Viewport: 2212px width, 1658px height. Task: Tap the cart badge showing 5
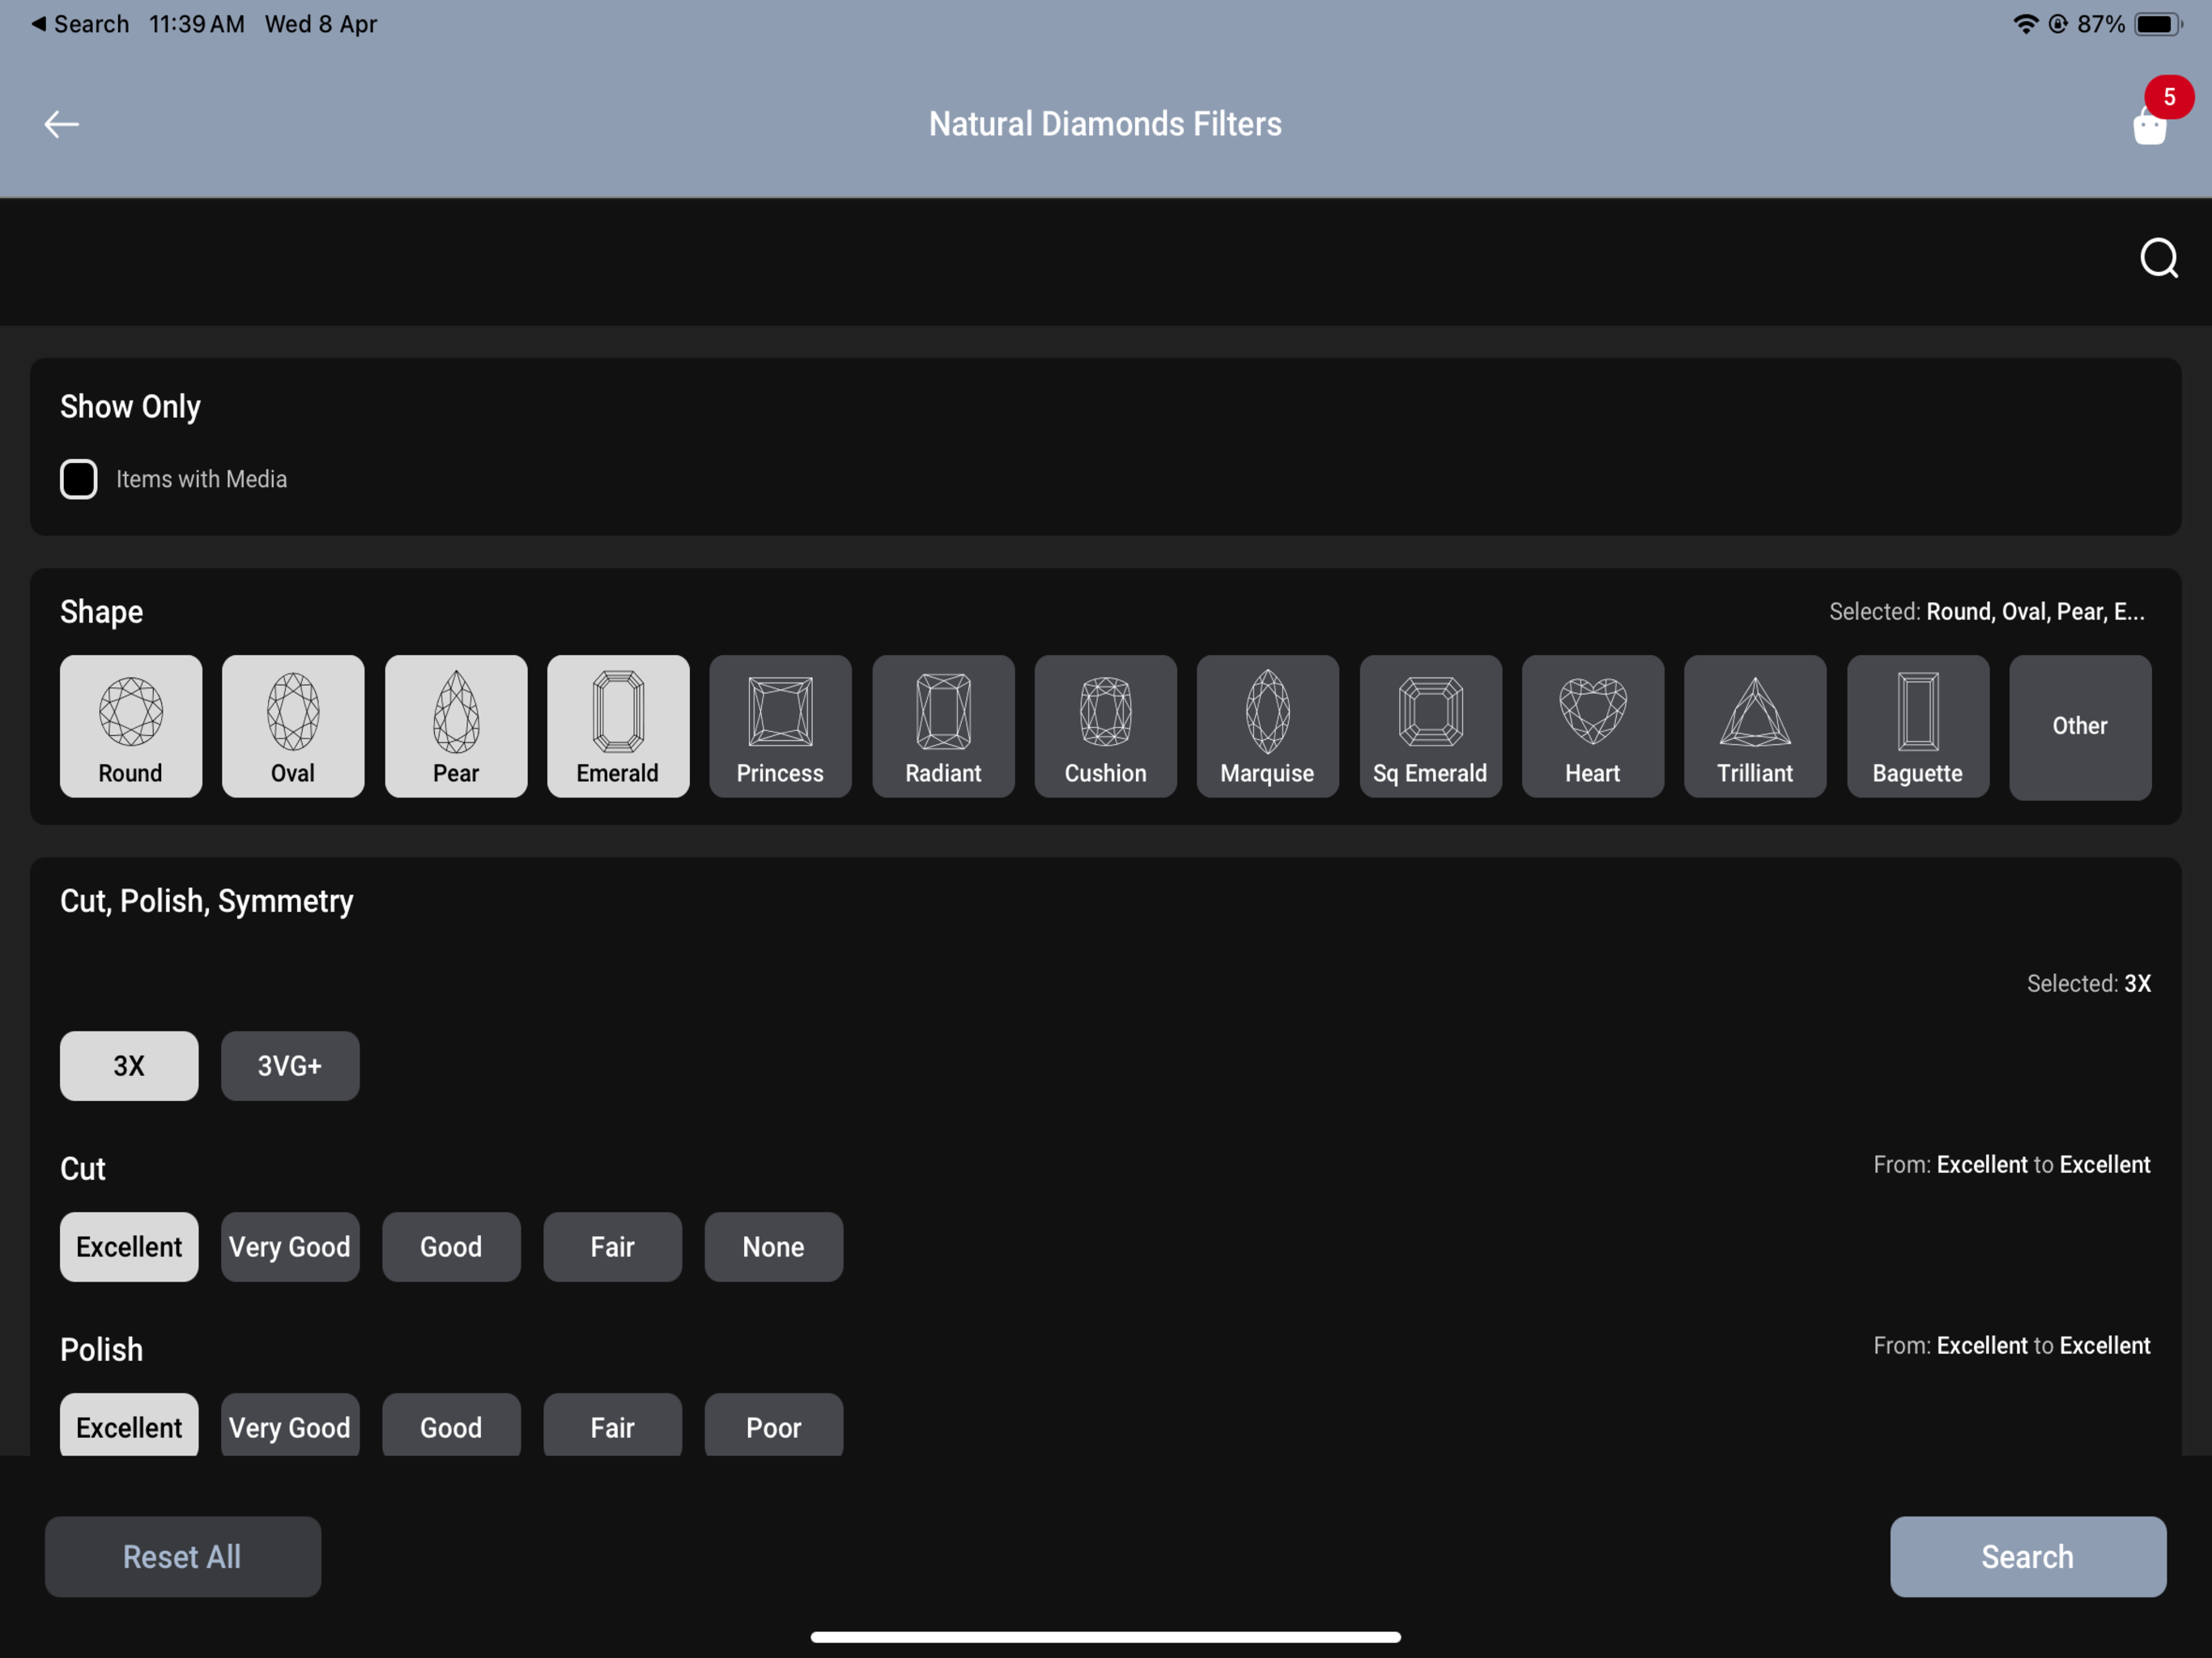coord(2169,97)
